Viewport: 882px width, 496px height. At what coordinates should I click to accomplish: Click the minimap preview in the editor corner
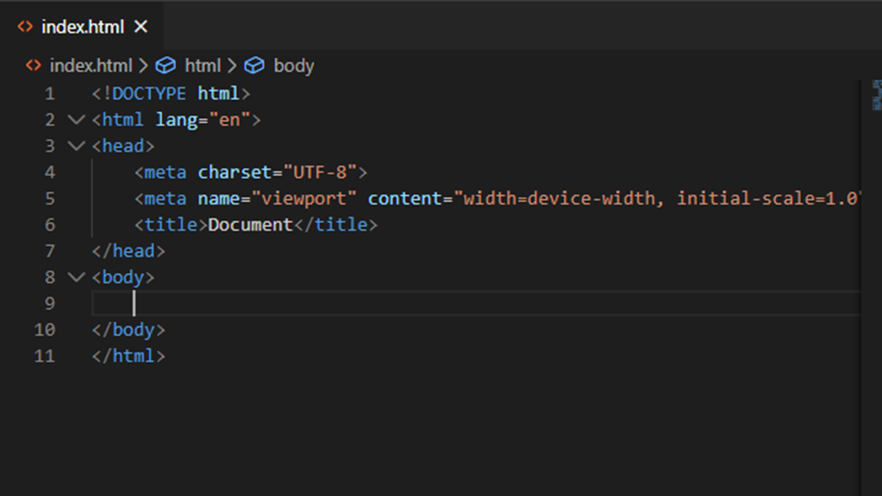[x=877, y=95]
